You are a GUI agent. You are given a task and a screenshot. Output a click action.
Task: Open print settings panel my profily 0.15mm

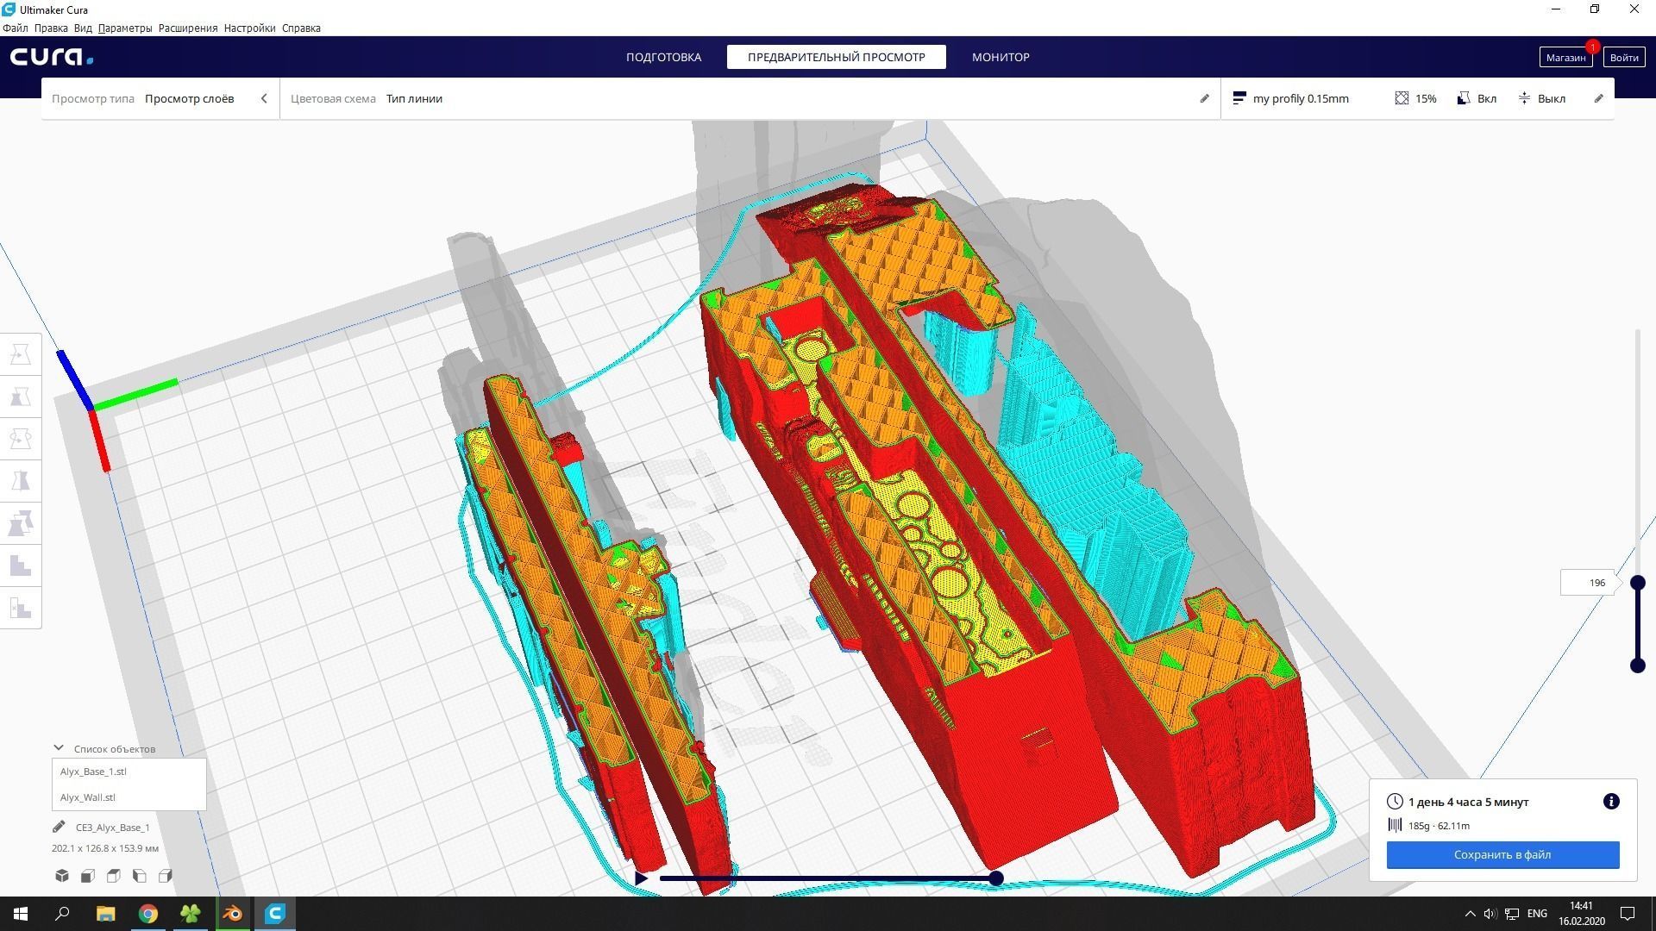(x=1301, y=98)
